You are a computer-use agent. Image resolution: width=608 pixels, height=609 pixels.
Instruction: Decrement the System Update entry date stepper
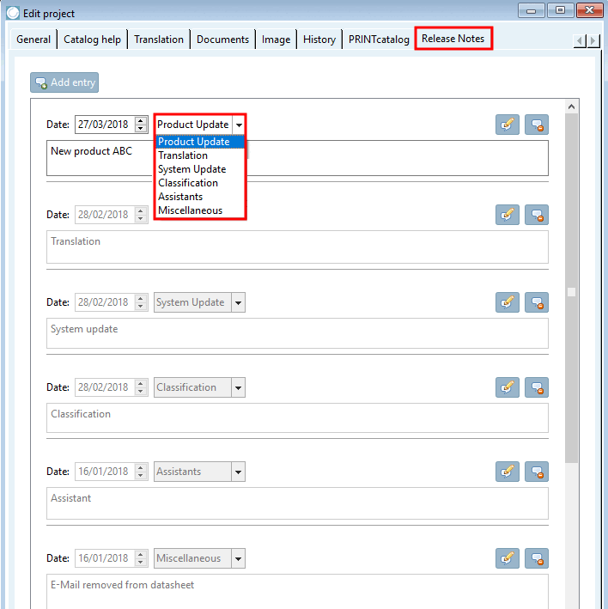click(141, 307)
